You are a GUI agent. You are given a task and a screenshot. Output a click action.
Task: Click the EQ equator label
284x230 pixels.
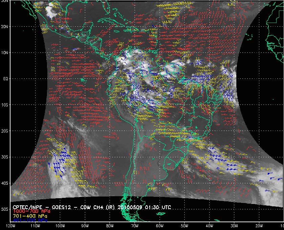point(6,79)
